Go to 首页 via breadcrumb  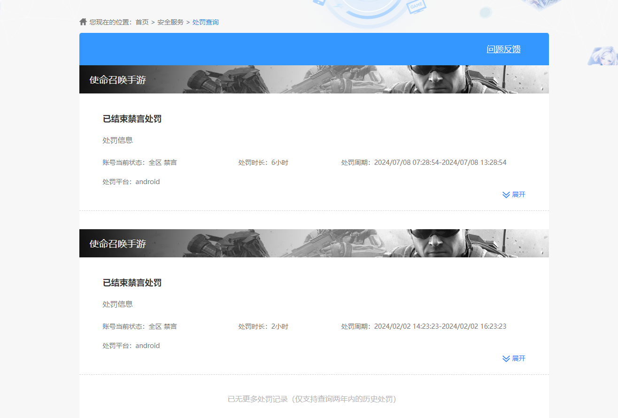(142, 22)
